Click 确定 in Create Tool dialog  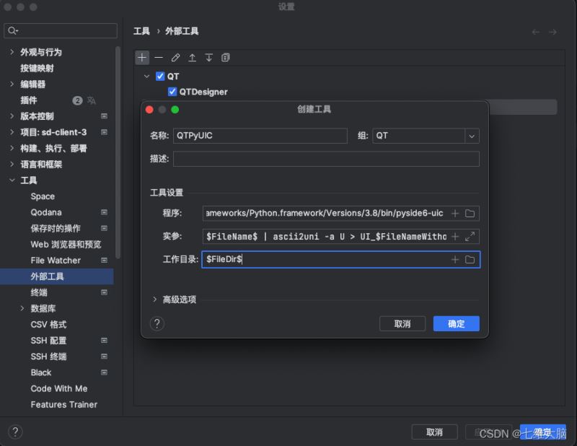(457, 324)
